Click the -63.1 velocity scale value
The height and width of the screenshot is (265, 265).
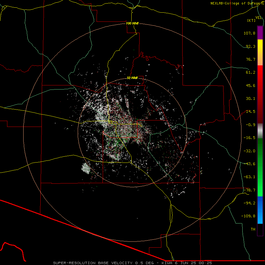249,177
